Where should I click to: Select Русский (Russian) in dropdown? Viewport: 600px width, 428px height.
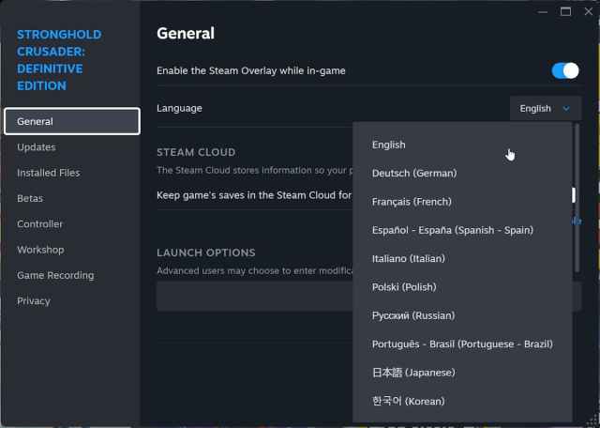pyautogui.click(x=412, y=315)
